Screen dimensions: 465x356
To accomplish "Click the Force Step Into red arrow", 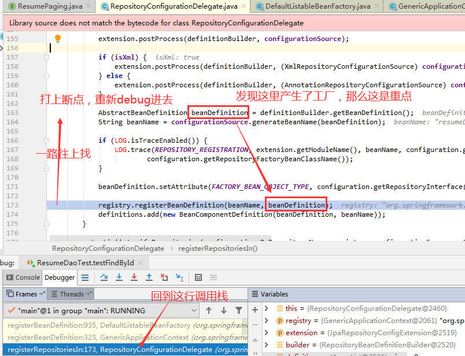I will 134,277.
